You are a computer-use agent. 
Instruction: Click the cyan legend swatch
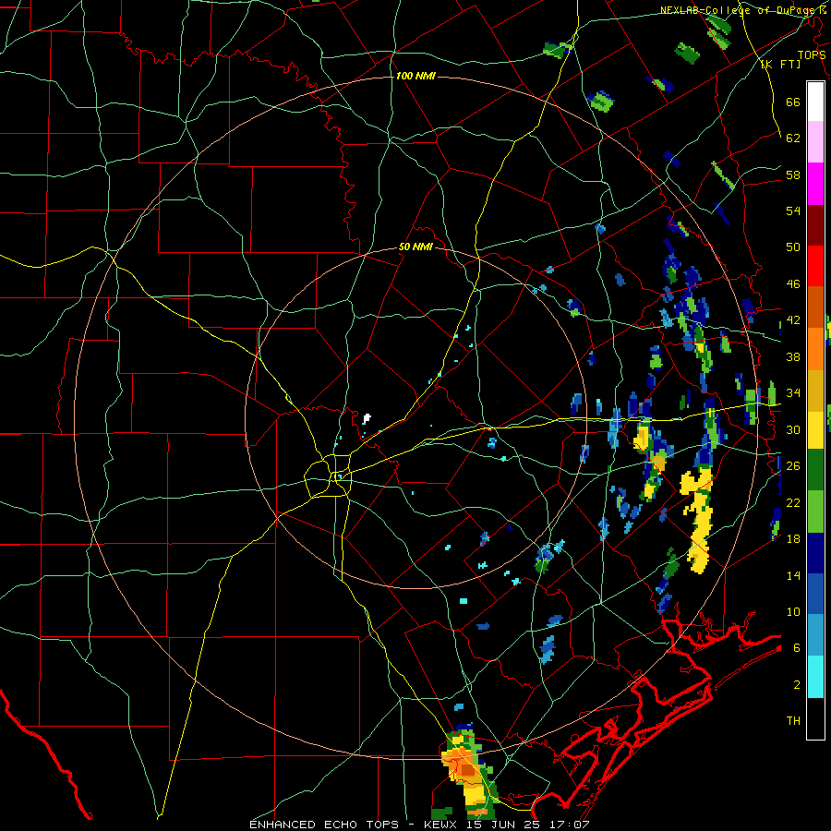[815, 677]
